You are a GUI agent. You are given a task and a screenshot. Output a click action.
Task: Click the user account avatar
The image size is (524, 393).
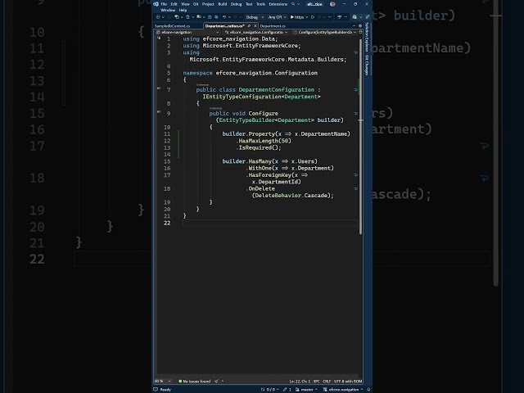[332, 4]
